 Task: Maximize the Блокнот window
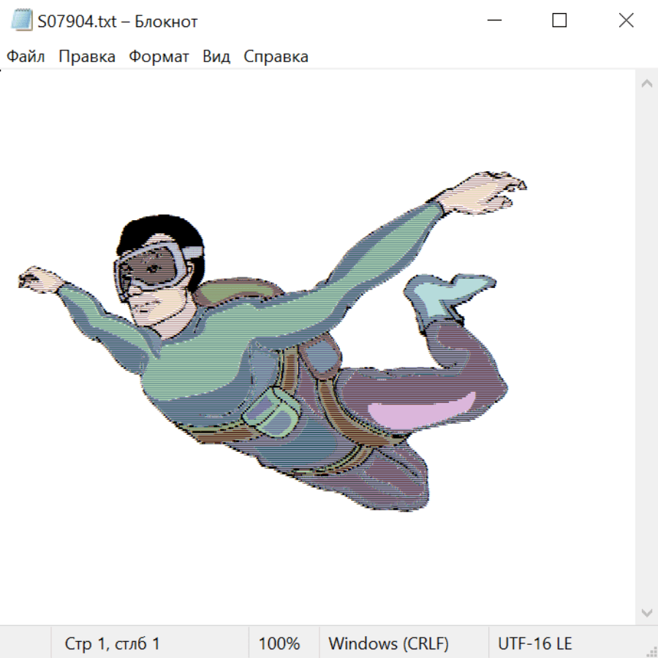coord(559,21)
